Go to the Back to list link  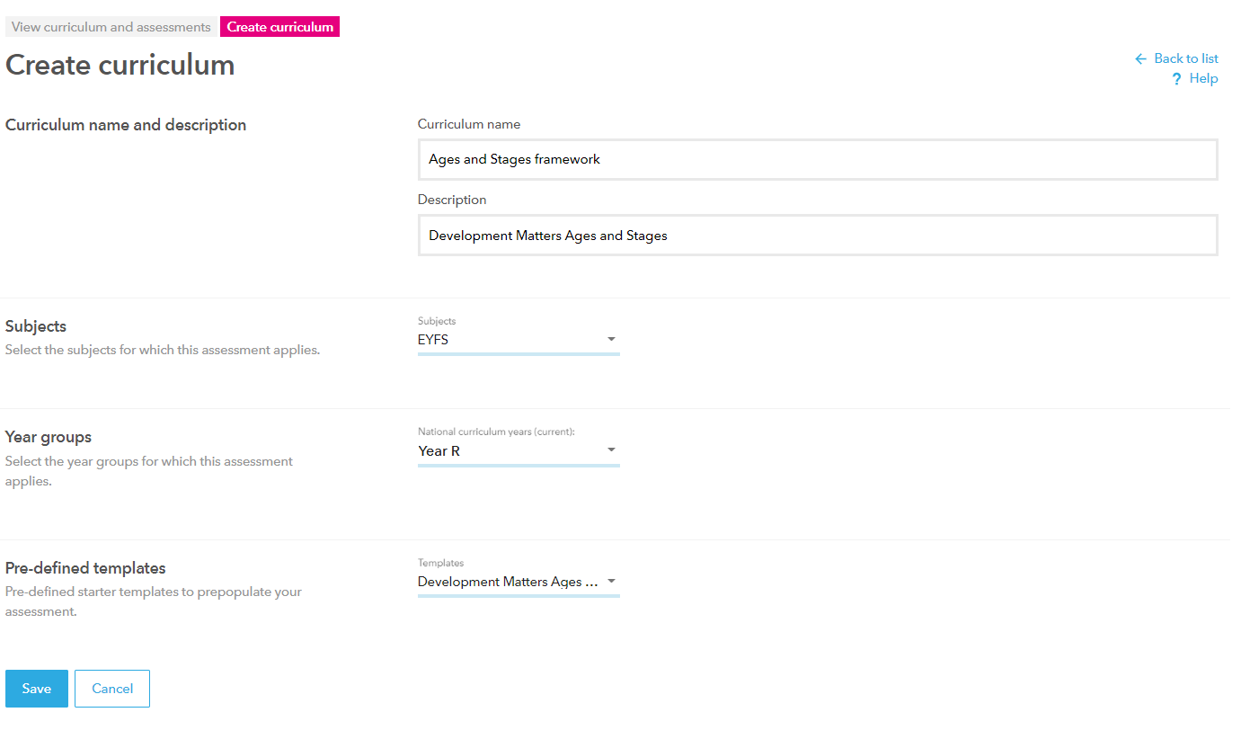[1185, 58]
